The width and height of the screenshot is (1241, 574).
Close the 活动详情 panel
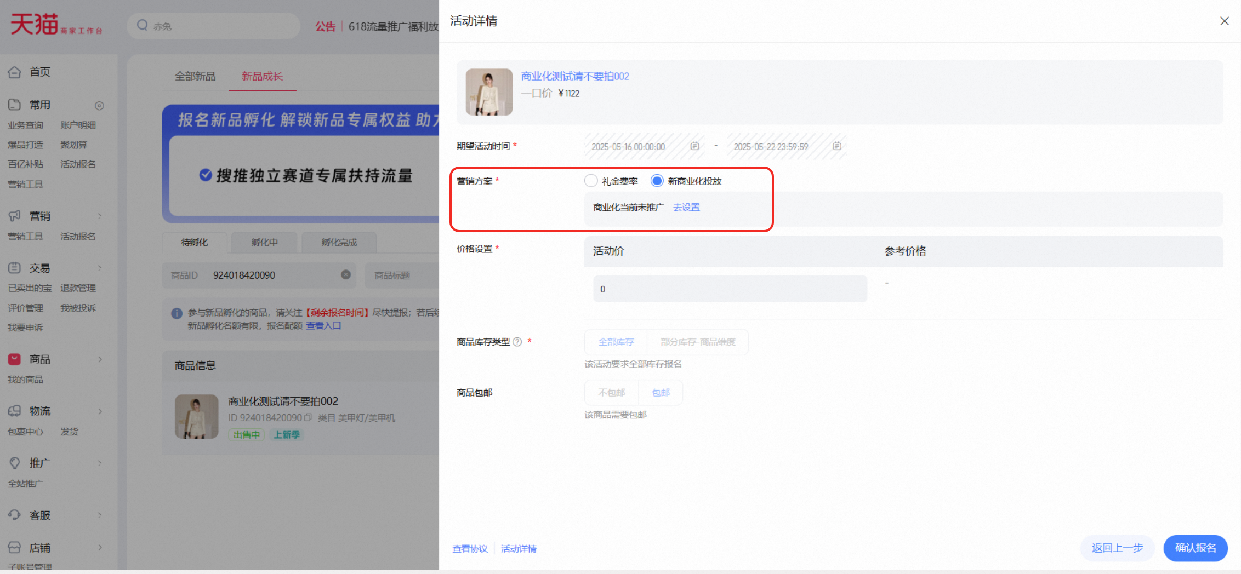click(1225, 21)
